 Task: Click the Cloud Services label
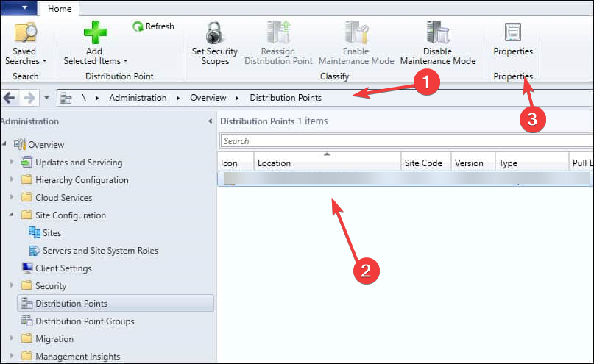63,198
